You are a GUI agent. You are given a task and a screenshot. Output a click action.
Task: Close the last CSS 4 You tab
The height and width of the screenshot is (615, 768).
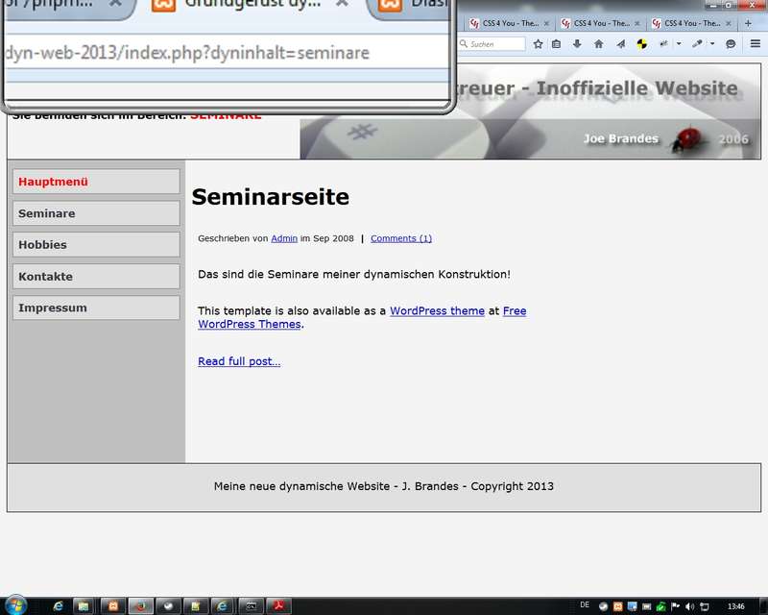point(729,23)
